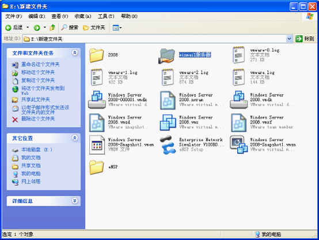Screen dimensions: 319x240
Task: Open the vmware-0.log text file icon
Action: click(x=238, y=55)
